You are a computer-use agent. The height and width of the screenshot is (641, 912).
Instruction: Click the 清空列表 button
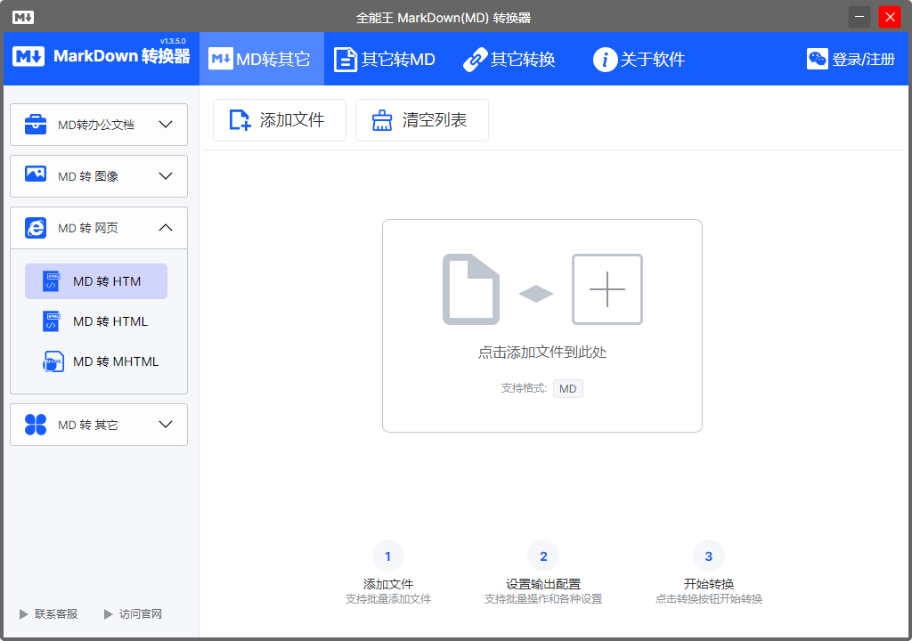pyautogui.click(x=421, y=120)
